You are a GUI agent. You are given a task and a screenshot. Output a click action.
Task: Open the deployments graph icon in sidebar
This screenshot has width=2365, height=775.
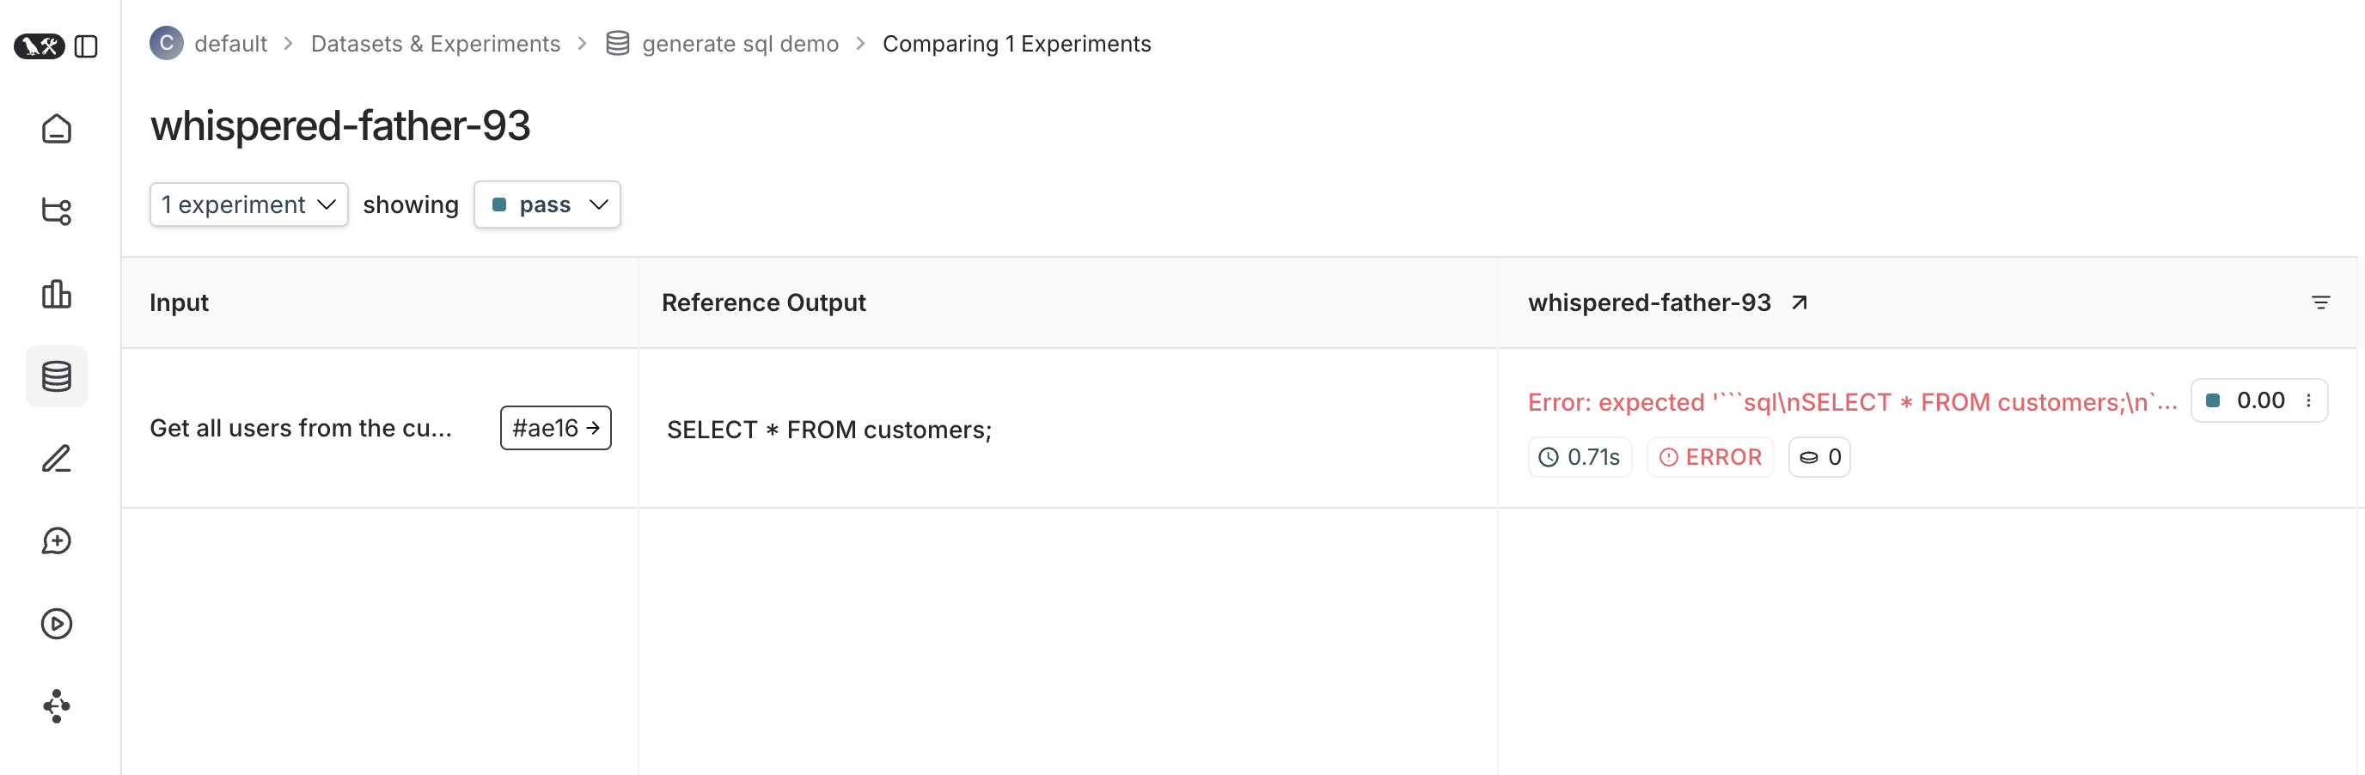click(x=56, y=706)
